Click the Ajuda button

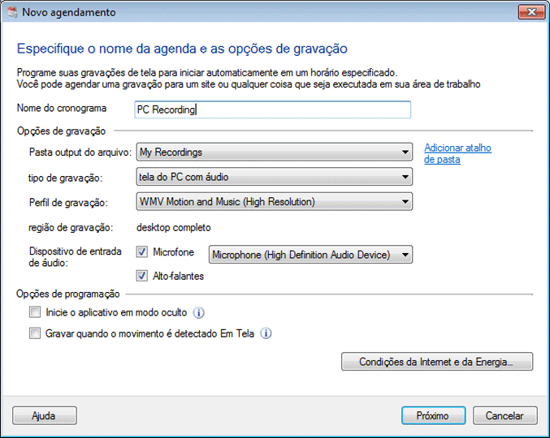(43, 415)
